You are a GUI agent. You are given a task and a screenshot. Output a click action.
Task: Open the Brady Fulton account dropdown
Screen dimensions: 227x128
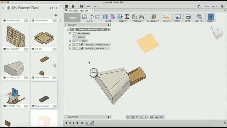pyautogui.click(x=210, y=6)
